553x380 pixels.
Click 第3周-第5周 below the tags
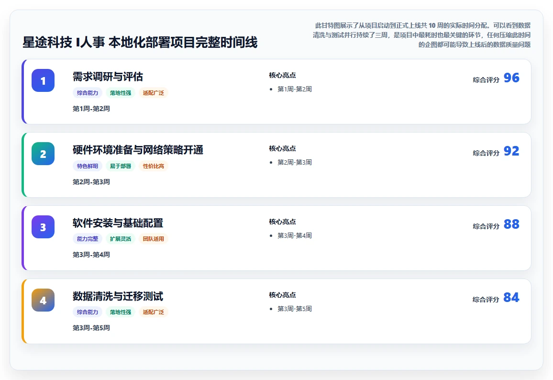[x=91, y=328]
